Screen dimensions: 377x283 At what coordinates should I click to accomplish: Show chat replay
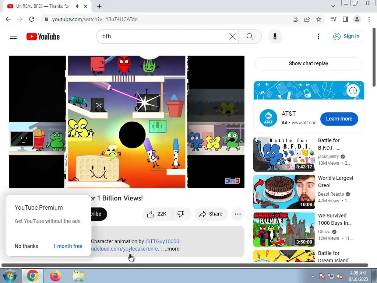pos(308,63)
